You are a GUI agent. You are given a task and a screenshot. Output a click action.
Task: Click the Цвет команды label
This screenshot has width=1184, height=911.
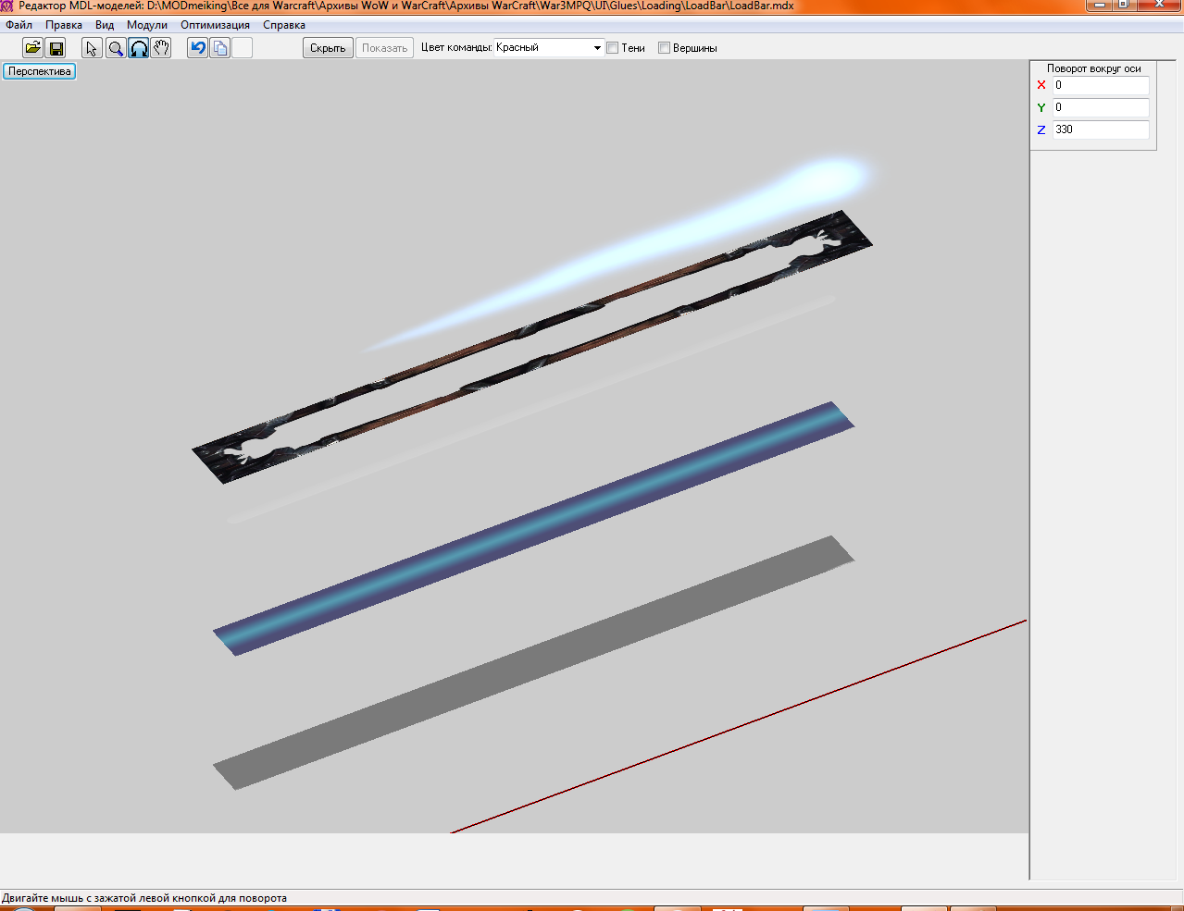tap(456, 48)
